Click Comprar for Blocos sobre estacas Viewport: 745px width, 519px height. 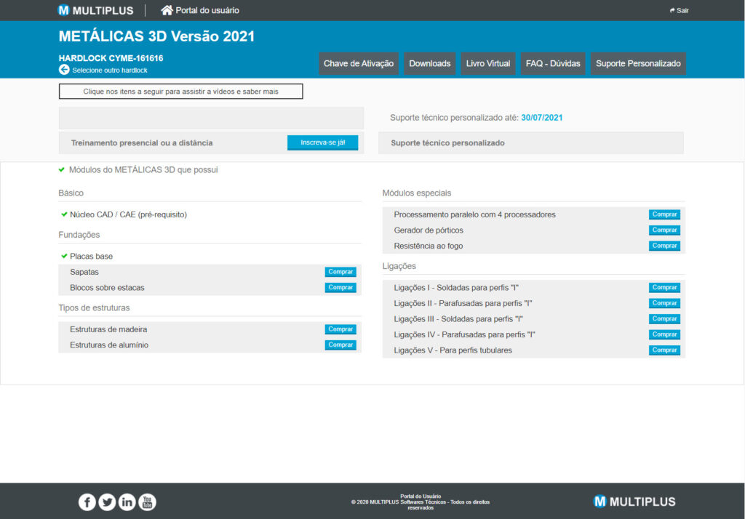coord(340,287)
